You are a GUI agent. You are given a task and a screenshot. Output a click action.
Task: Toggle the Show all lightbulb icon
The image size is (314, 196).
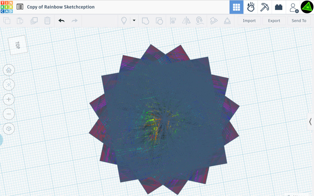[x=124, y=21]
